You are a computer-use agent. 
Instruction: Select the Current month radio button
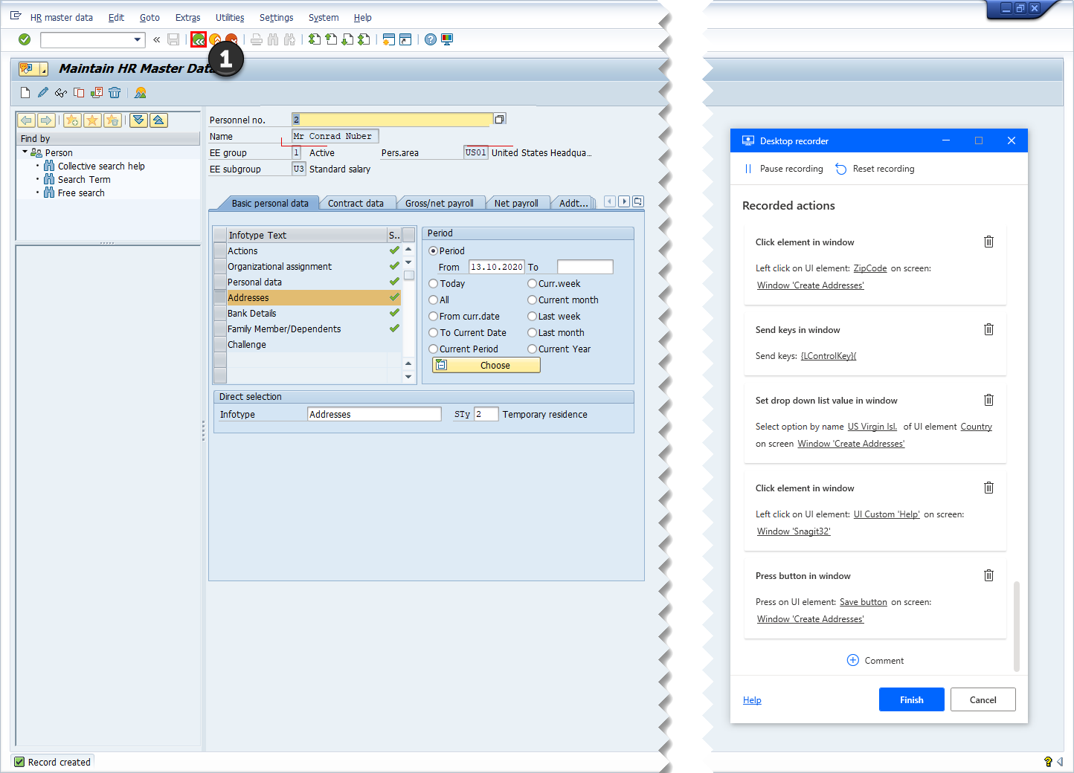pyautogui.click(x=532, y=300)
